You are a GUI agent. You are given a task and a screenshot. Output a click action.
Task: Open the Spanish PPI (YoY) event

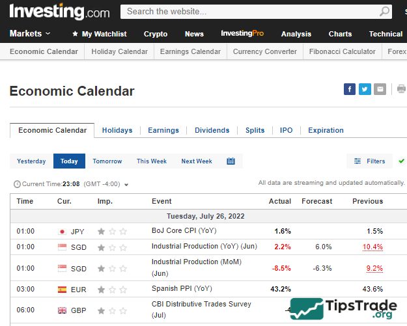click(x=182, y=289)
